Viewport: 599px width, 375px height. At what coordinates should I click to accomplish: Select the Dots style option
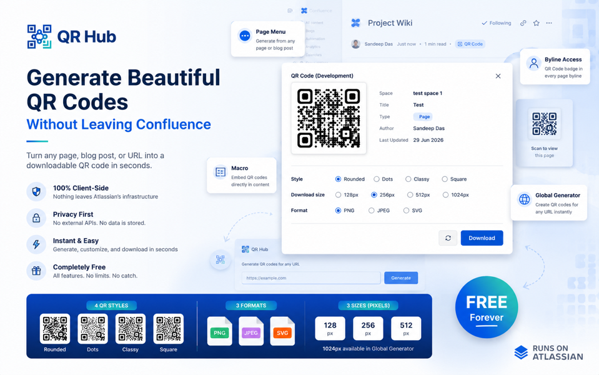pos(377,179)
